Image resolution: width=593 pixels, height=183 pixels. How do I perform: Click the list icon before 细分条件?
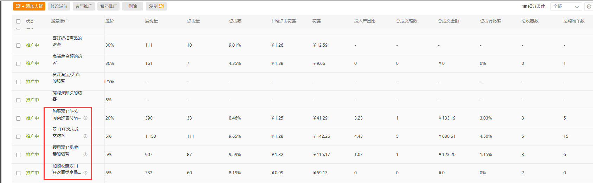[524, 6]
